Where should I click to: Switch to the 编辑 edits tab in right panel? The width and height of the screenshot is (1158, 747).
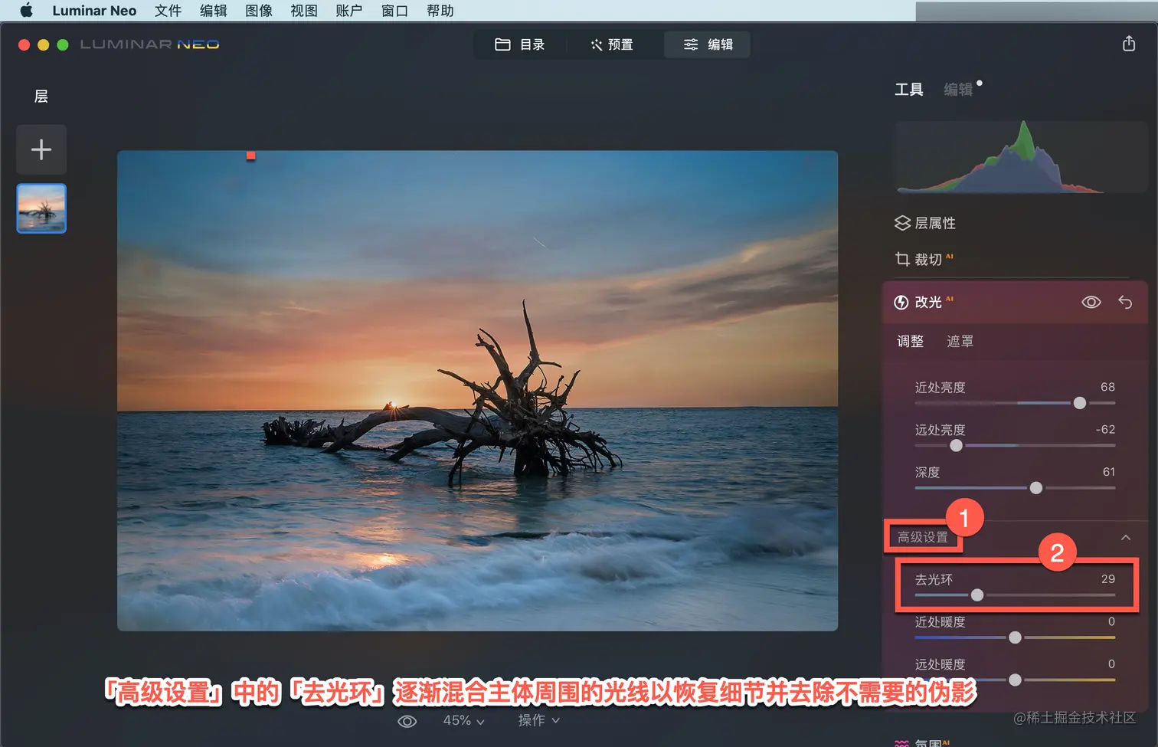tap(958, 90)
